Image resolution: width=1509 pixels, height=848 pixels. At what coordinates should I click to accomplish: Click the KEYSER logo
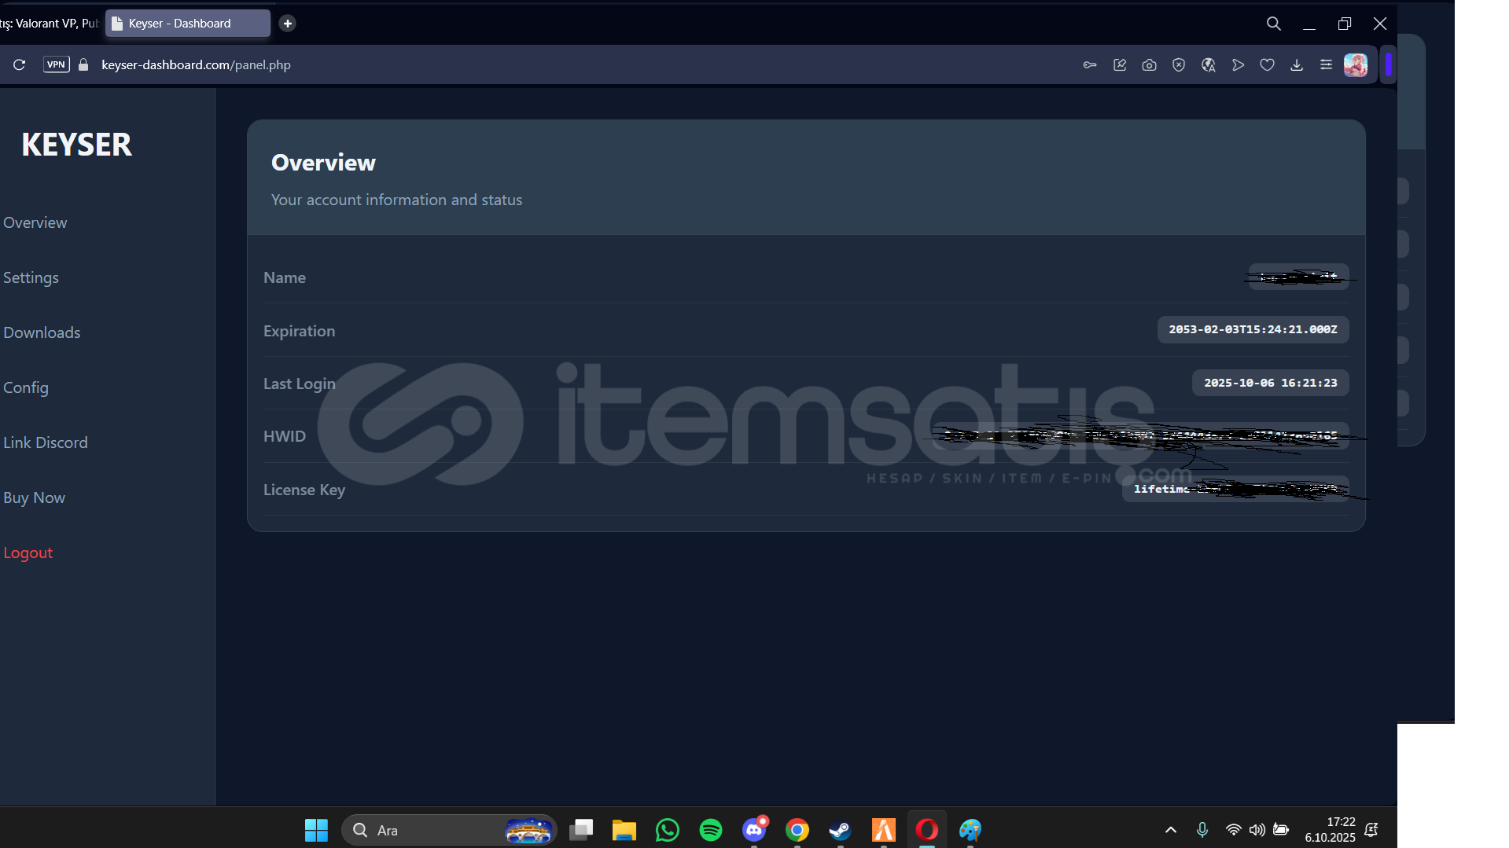tap(77, 145)
